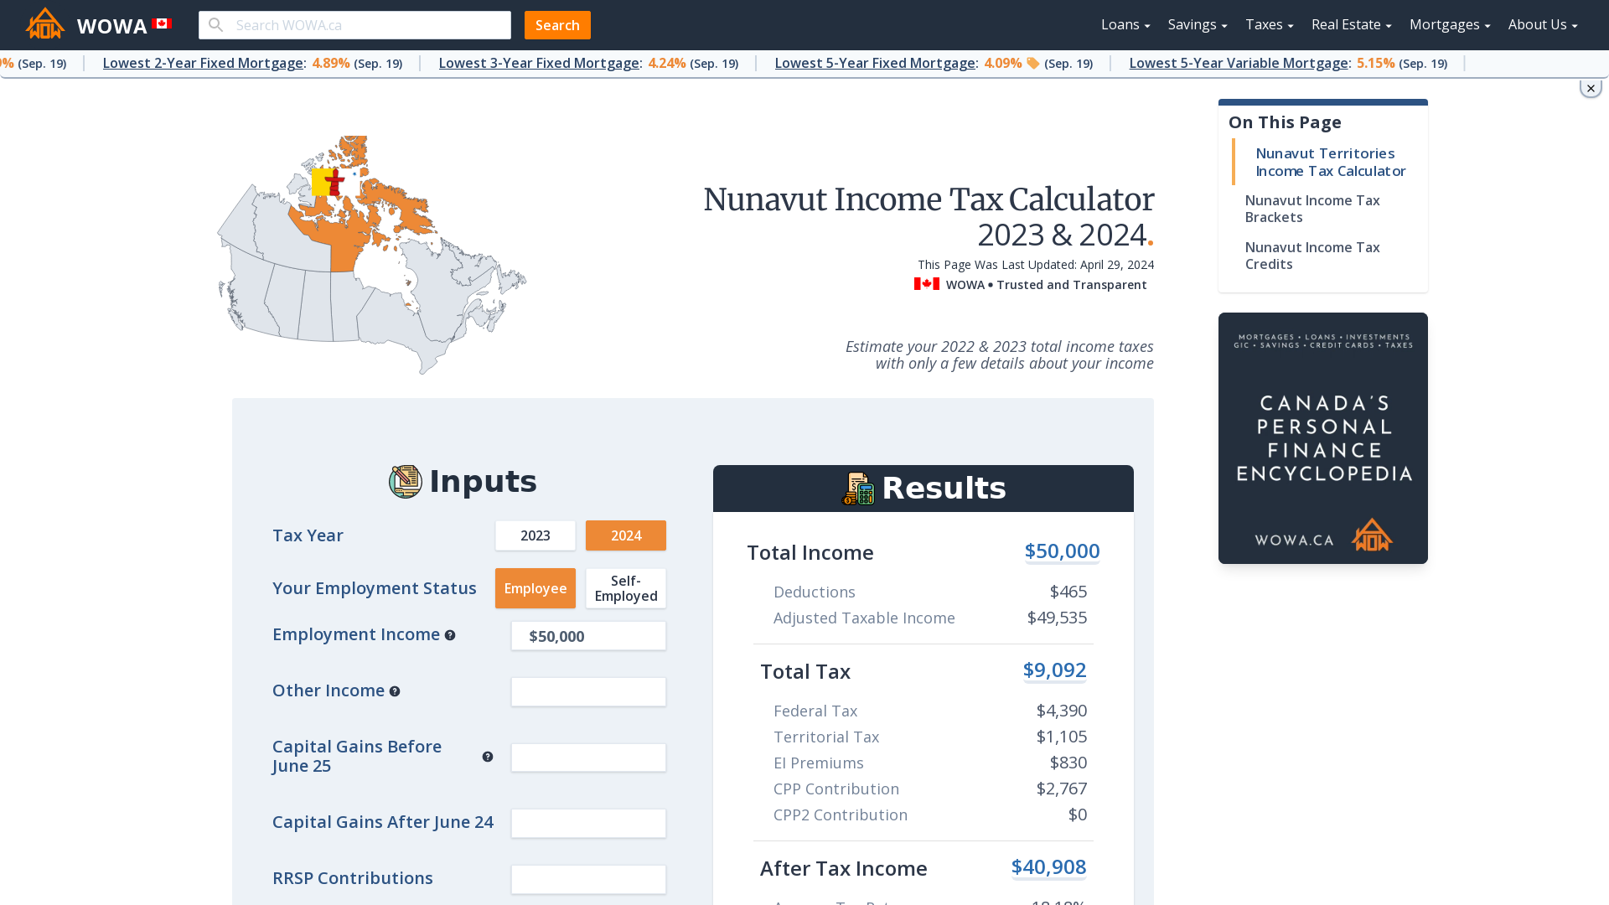Expand the Savings dropdown menu
1609x905 pixels.
click(1197, 24)
